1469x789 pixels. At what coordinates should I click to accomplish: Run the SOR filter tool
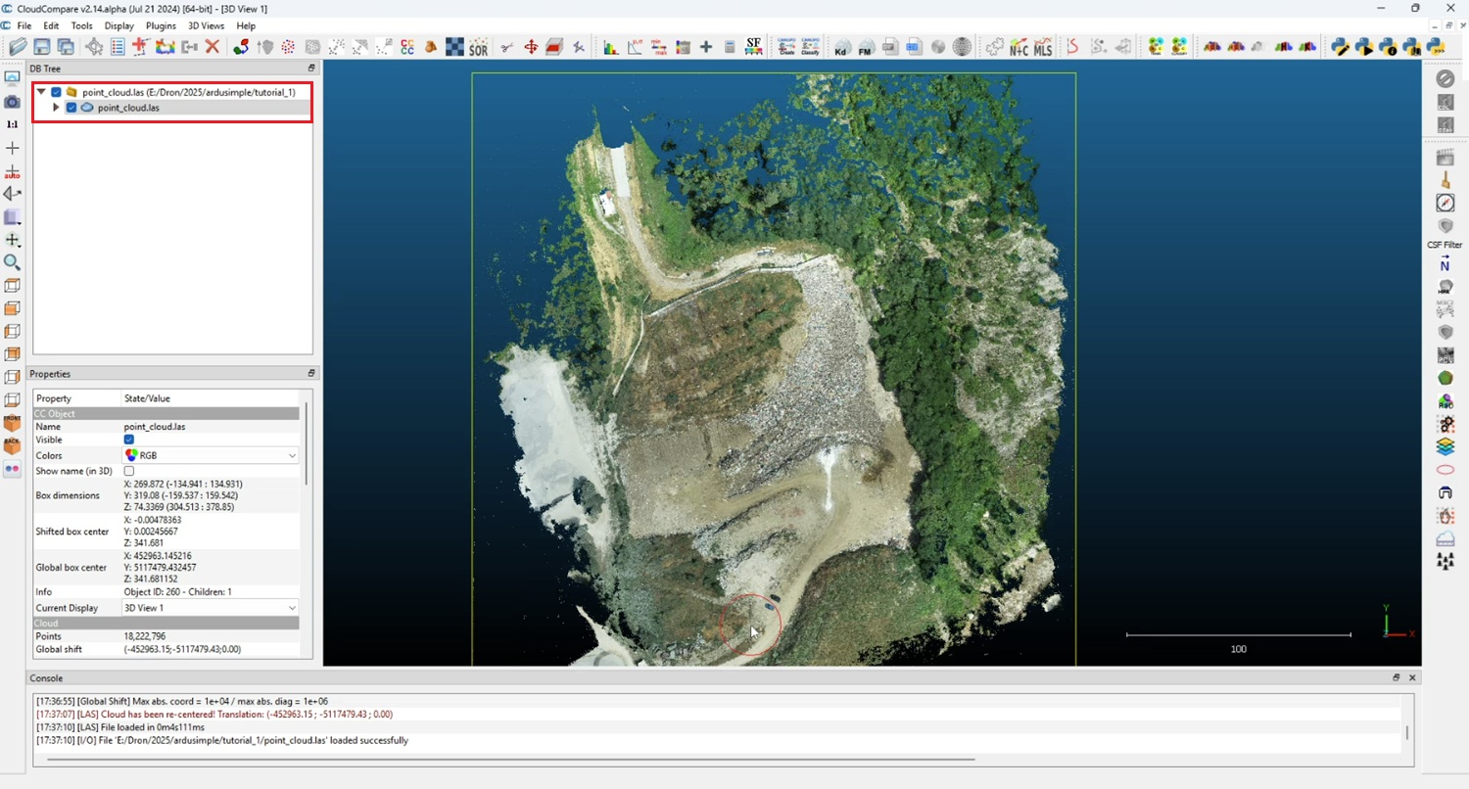click(478, 46)
